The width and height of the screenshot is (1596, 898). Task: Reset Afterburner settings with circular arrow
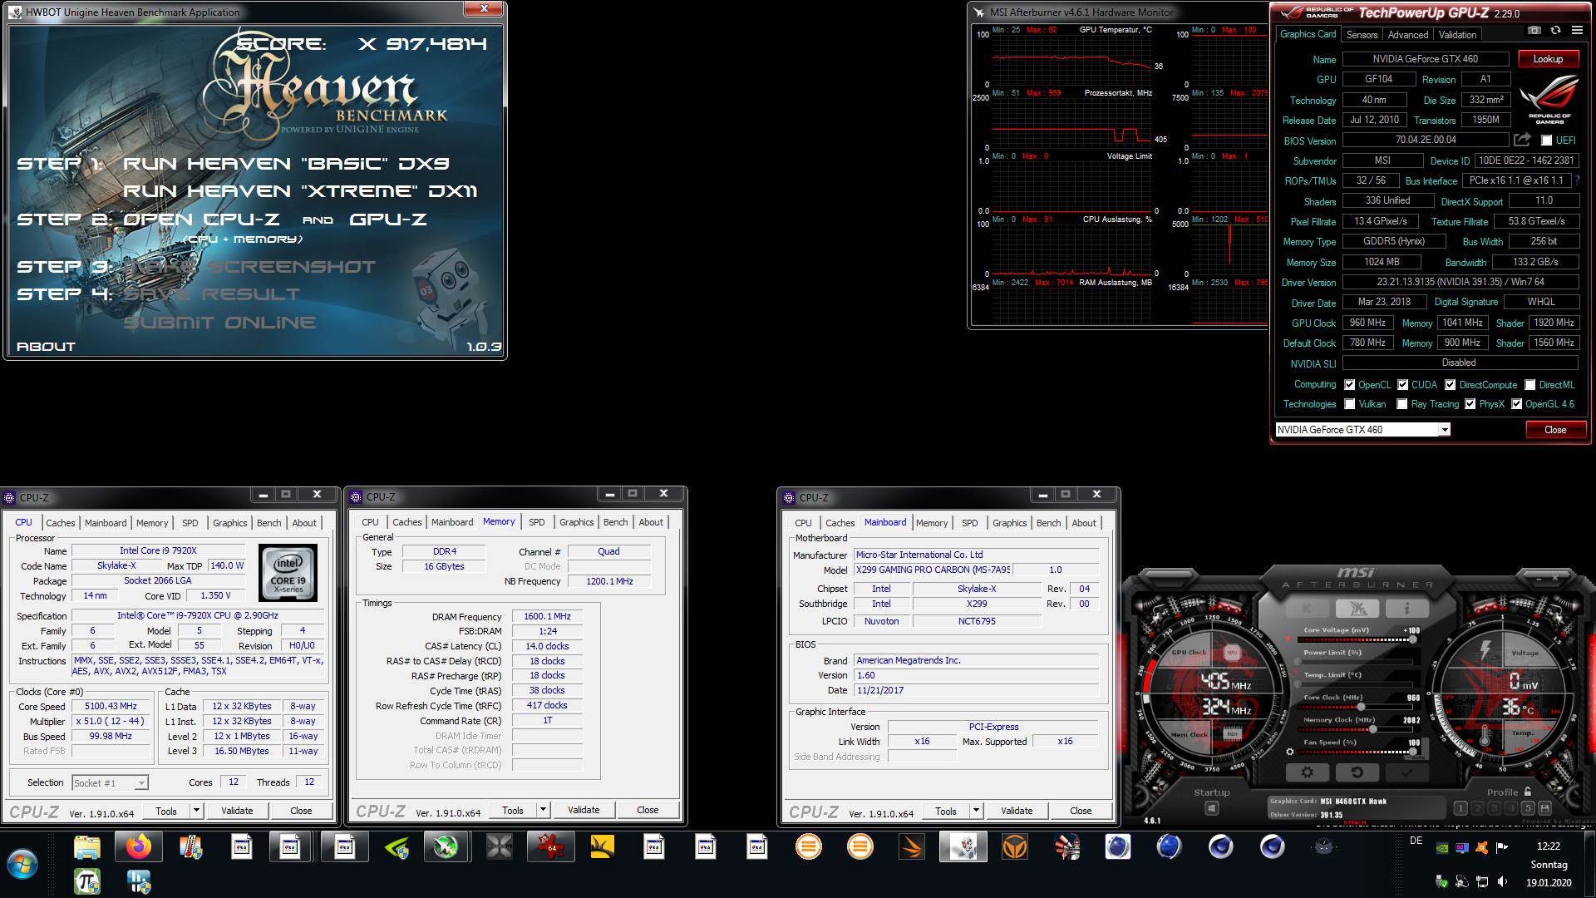1357,772
